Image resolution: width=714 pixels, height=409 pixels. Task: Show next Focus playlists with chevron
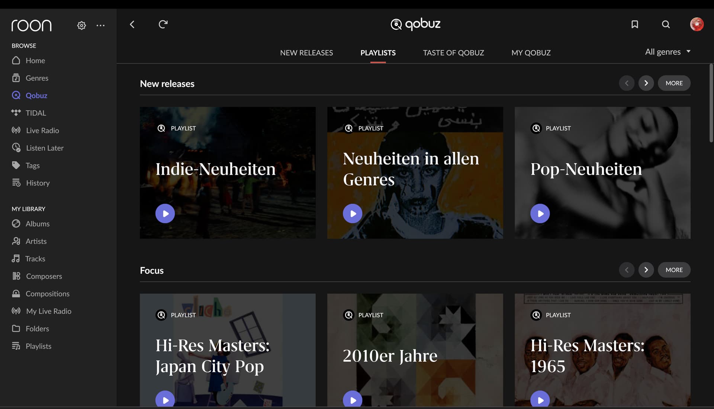coord(646,270)
